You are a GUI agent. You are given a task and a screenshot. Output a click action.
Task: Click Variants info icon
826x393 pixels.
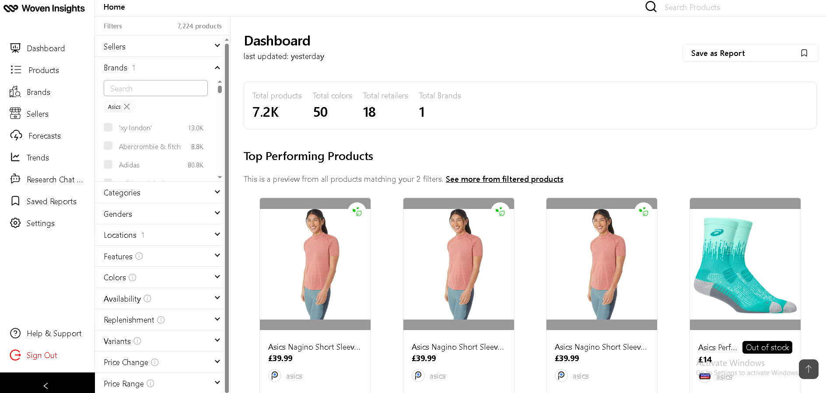pos(137,341)
